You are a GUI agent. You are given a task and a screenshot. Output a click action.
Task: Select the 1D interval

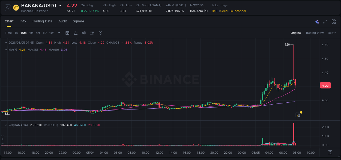pos(44,33)
